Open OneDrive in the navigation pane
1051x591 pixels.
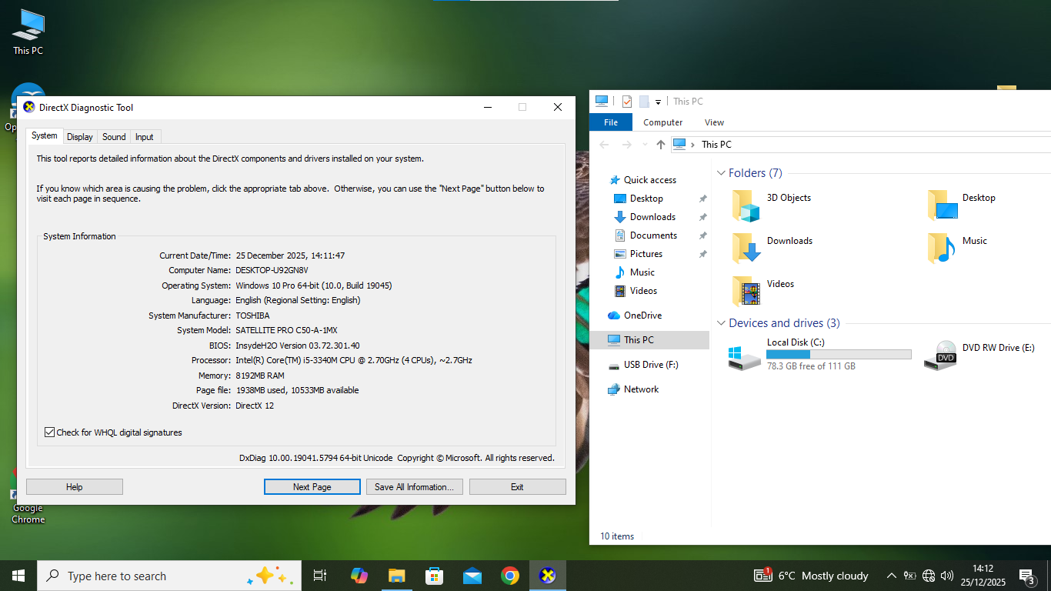643,315
